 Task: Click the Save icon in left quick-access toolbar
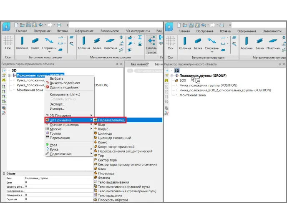click(28, 25)
